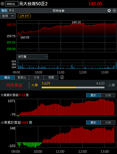Click the 160.05 low label on chart
Screen dimensions: 117x154
[x=25, y=37]
